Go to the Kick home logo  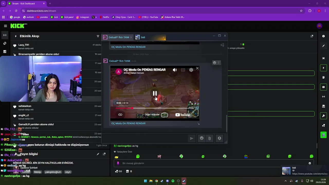[x=18, y=26]
